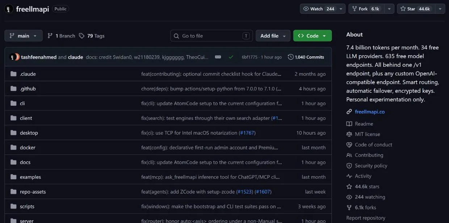Click the client folder icon
The width and height of the screenshot is (449, 223).
pos(14,118)
